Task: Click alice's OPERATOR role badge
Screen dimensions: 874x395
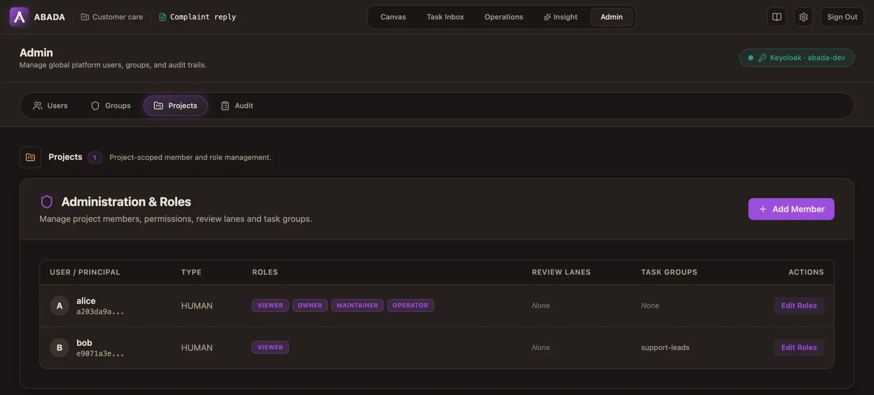Action: (x=410, y=305)
